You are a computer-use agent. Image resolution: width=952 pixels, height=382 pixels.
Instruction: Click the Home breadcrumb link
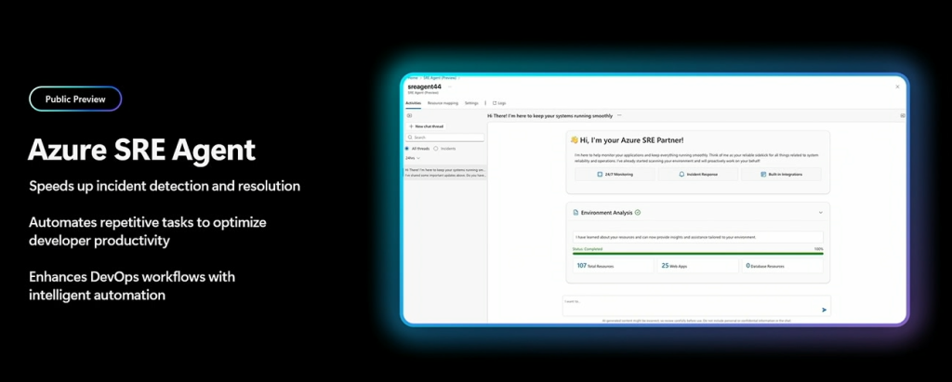point(413,78)
